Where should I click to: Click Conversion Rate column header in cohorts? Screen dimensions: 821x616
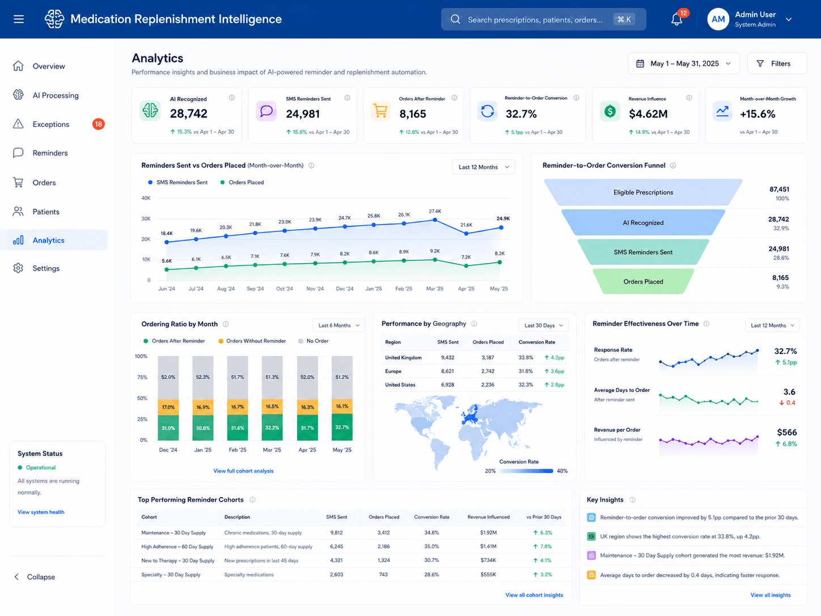point(431,517)
